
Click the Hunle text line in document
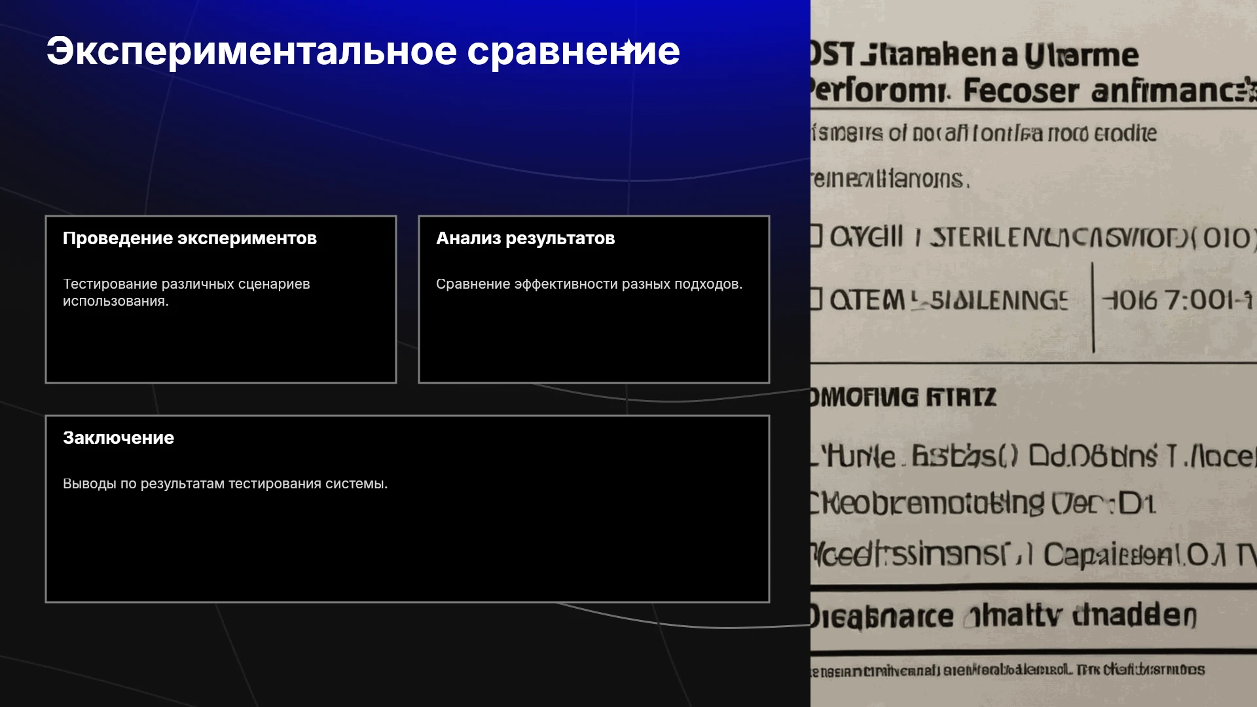click(x=1034, y=456)
